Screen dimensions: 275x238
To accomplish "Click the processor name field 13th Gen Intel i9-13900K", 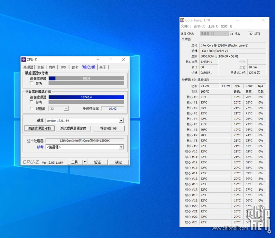I will 85,141.
